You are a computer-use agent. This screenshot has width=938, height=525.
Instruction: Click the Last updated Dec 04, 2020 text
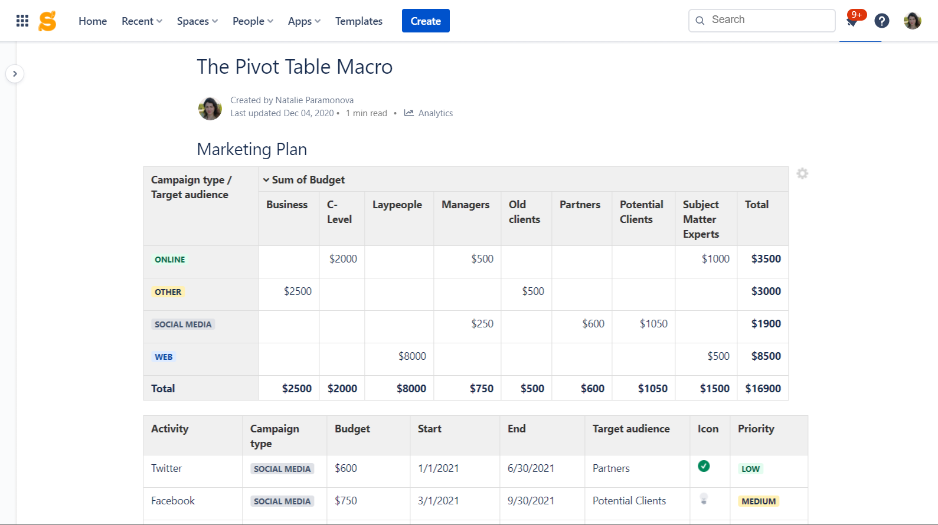tap(282, 113)
